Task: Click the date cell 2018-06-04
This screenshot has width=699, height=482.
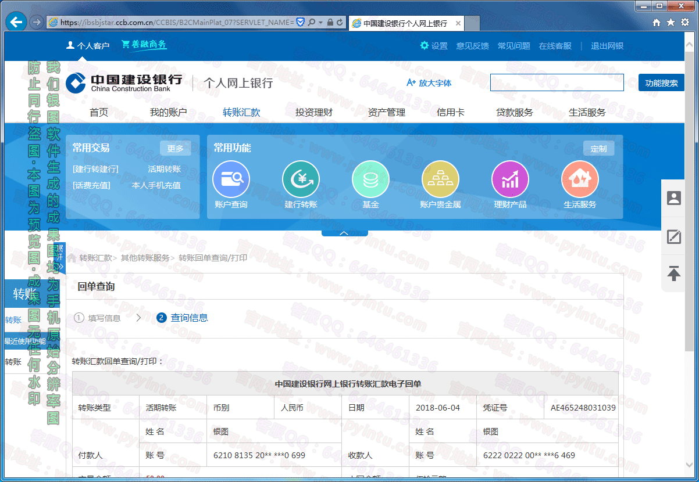Action: (x=438, y=408)
